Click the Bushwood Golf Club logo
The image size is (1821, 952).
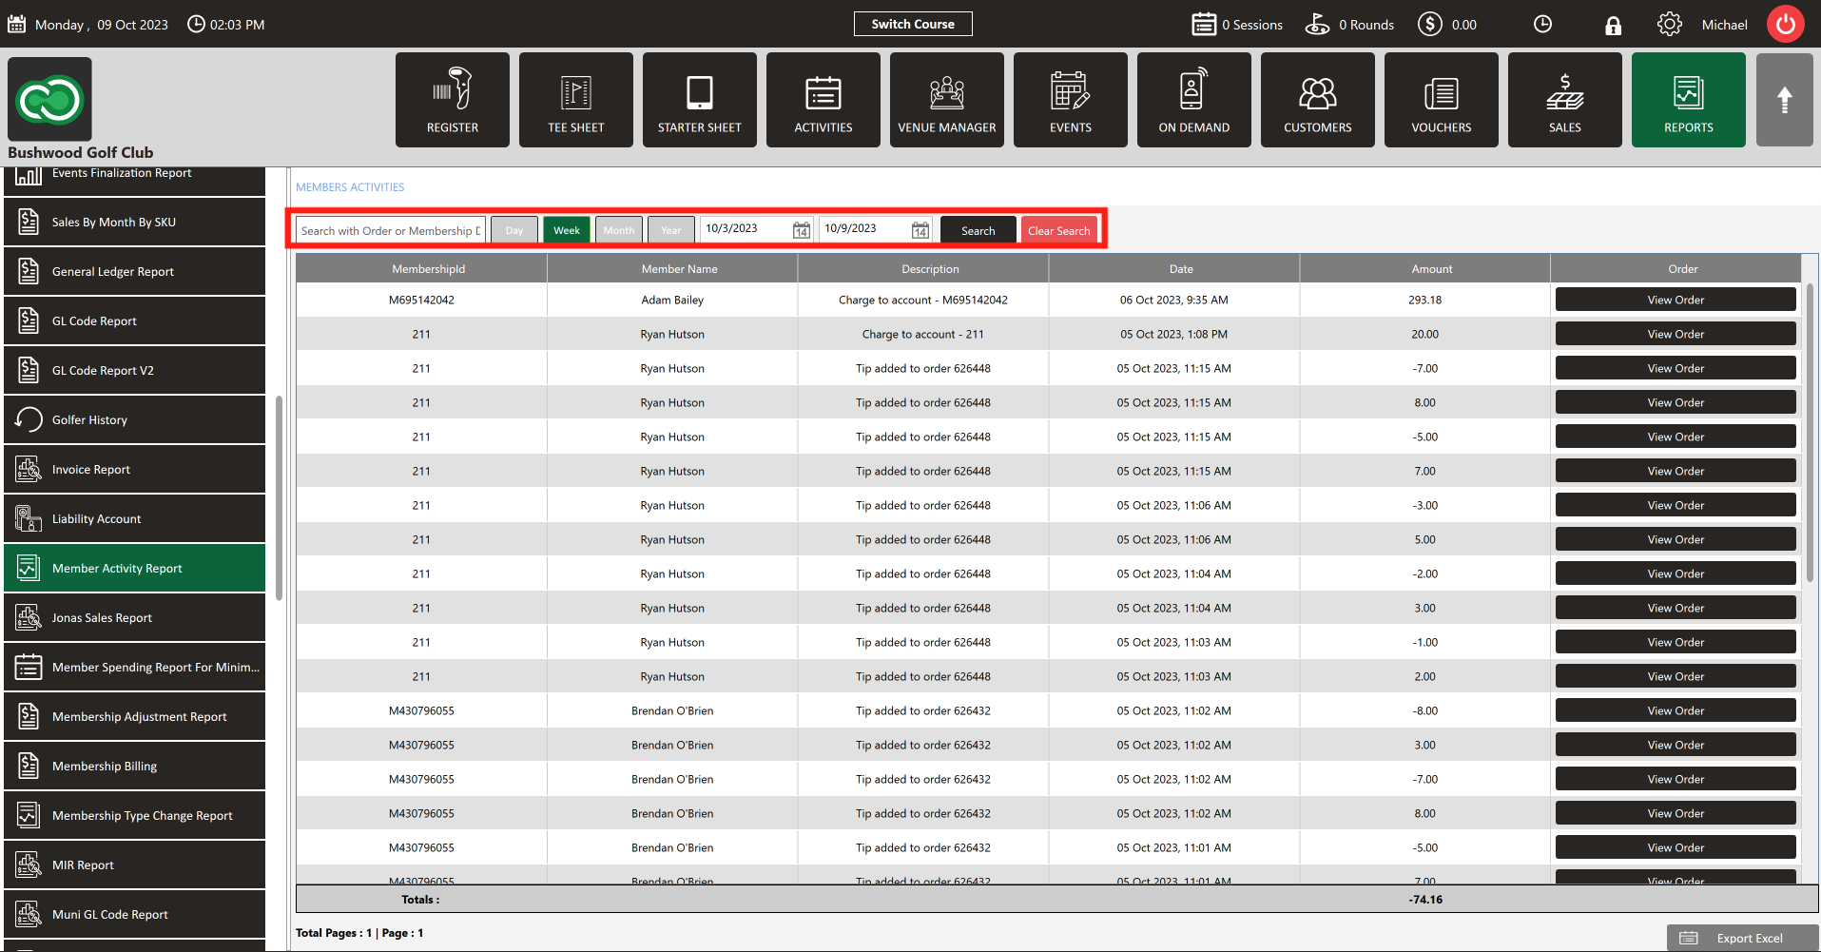(x=49, y=99)
